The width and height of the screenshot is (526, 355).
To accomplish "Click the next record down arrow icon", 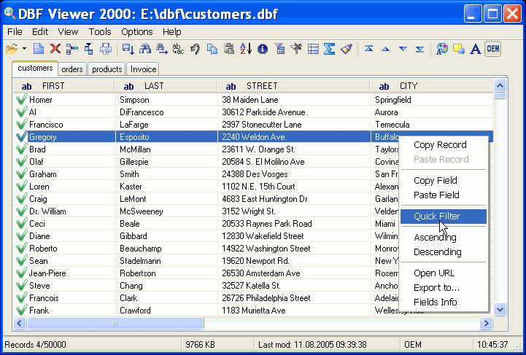I will coord(403,49).
